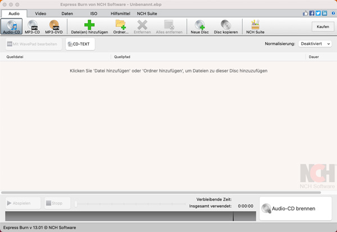Click the Entfernen X icon
This screenshot has height=232, width=337.
142,26
